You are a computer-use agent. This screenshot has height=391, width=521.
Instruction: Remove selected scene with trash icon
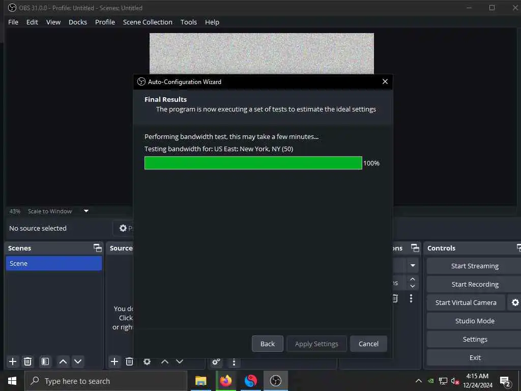pos(28,361)
